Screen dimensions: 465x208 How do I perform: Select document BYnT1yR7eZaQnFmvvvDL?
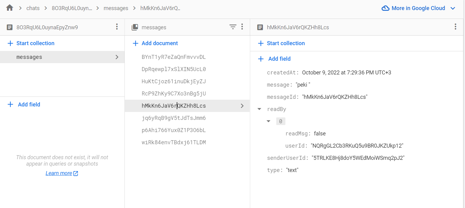click(173, 57)
